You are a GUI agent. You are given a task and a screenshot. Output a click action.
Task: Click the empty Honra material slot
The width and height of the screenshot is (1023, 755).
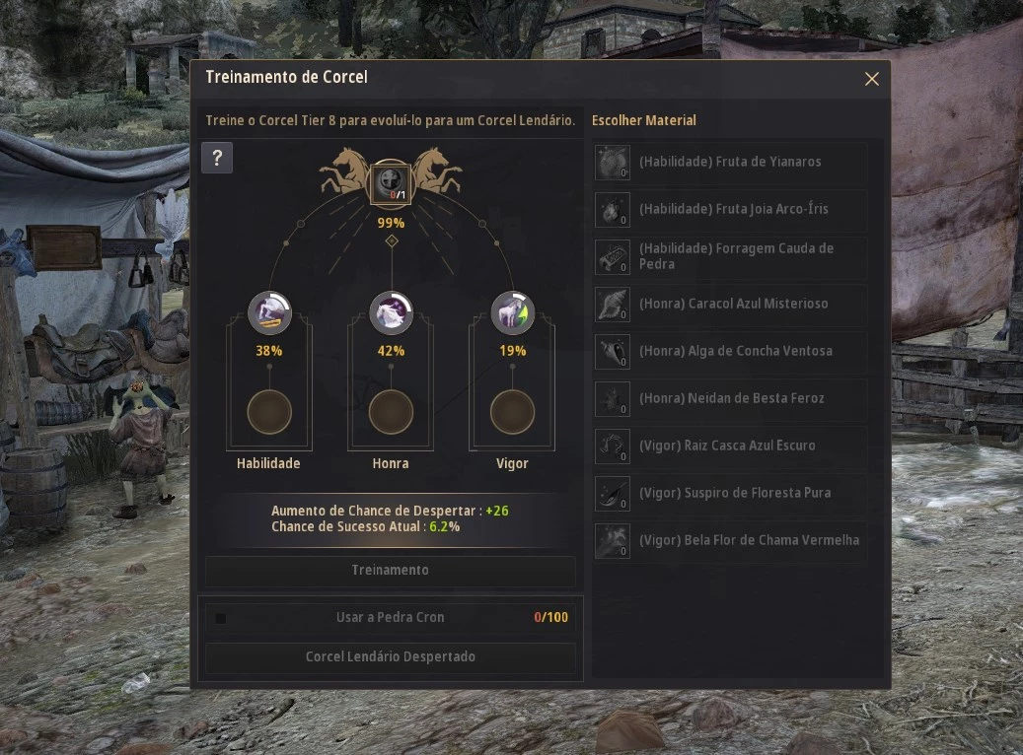click(391, 412)
